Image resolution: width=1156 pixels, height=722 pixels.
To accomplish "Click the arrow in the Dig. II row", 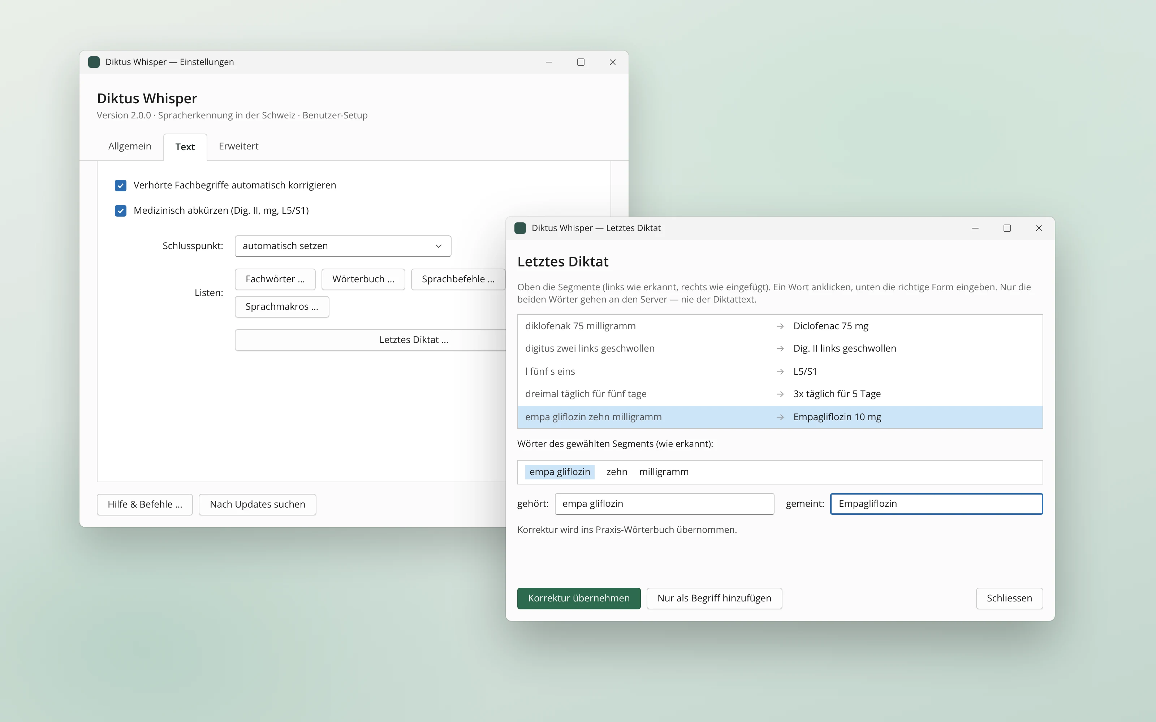I will coord(780,349).
